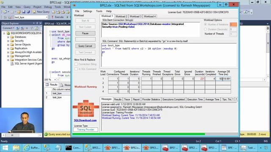Toggle Connection String find & replace checkbox
Screen dimensions: 271x152
pos(76,64)
